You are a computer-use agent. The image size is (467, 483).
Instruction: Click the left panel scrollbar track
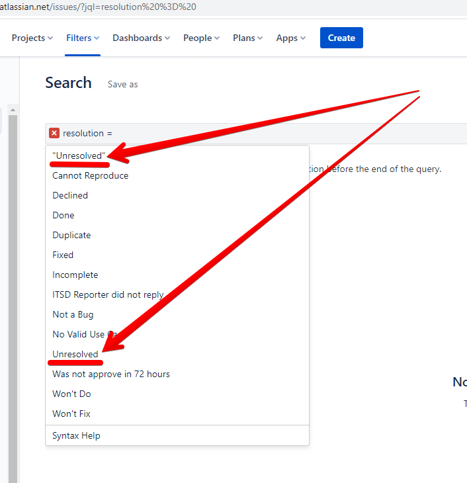pyautogui.click(x=13, y=299)
